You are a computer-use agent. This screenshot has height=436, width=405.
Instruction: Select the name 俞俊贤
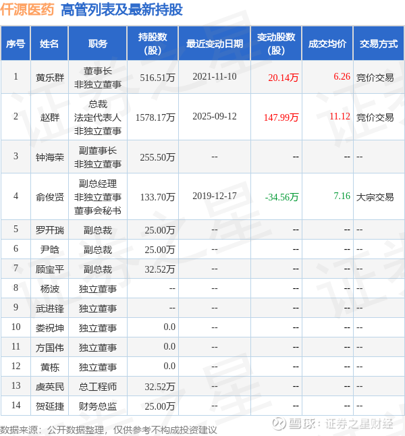click(x=50, y=197)
